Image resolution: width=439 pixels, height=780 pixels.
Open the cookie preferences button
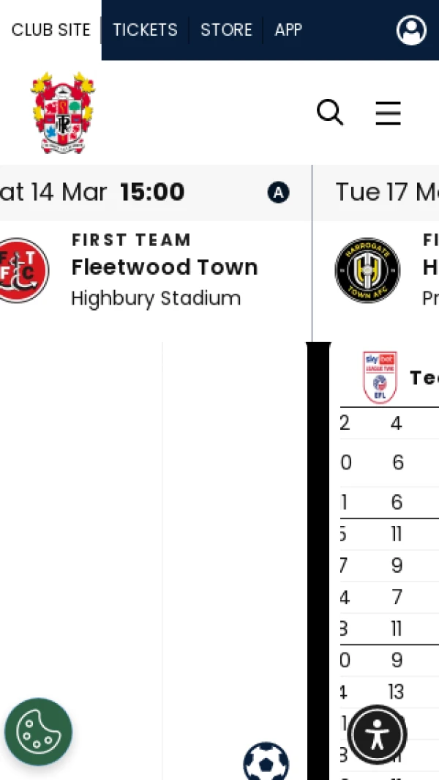(38, 732)
